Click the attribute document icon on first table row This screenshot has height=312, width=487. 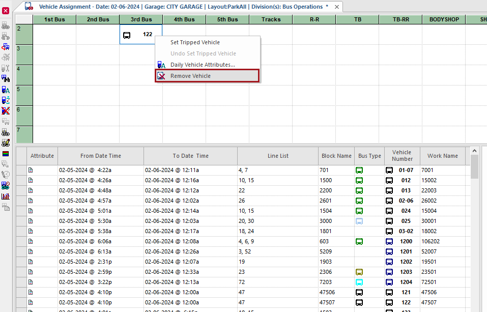(31, 169)
